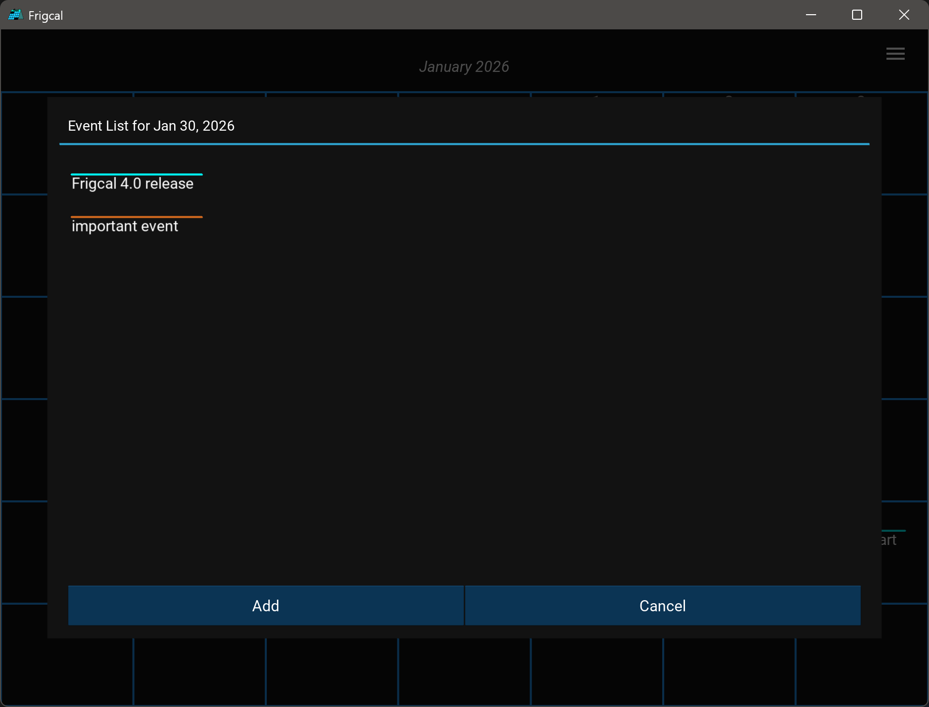Click the partially hidden "art" event behind dialog
Image resolution: width=929 pixels, height=707 pixels.
click(889, 540)
